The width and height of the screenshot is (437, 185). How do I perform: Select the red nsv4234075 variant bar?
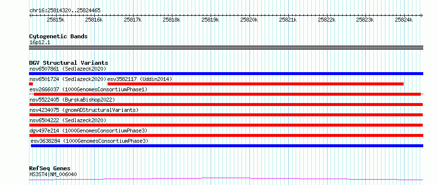226,115
